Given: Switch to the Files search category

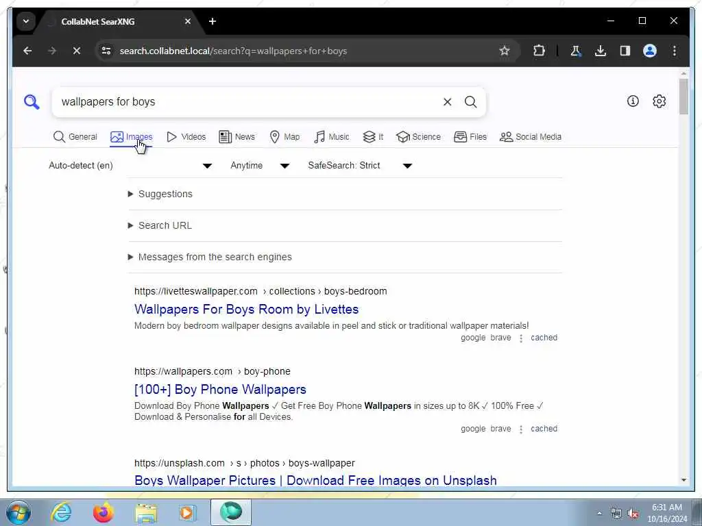Looking at the screenshot, I should (470, 137).
